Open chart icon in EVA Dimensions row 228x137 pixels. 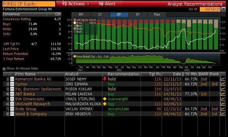click(223, 99)
